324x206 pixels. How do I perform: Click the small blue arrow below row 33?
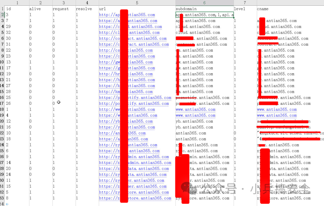pyautogui.click(x=7, y=204)
